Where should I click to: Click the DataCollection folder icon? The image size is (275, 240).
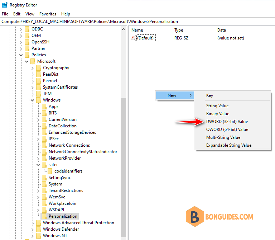[44, 126]
